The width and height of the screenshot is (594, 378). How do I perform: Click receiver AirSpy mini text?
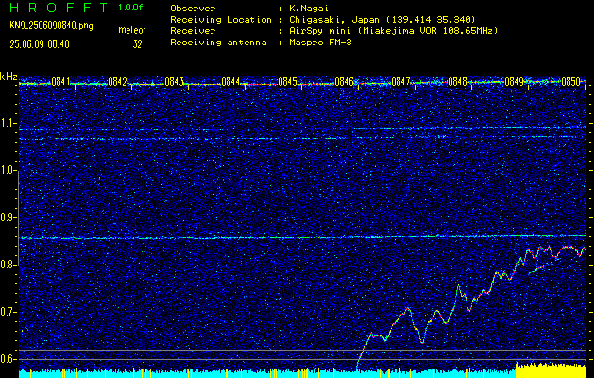tap(393, 30)
